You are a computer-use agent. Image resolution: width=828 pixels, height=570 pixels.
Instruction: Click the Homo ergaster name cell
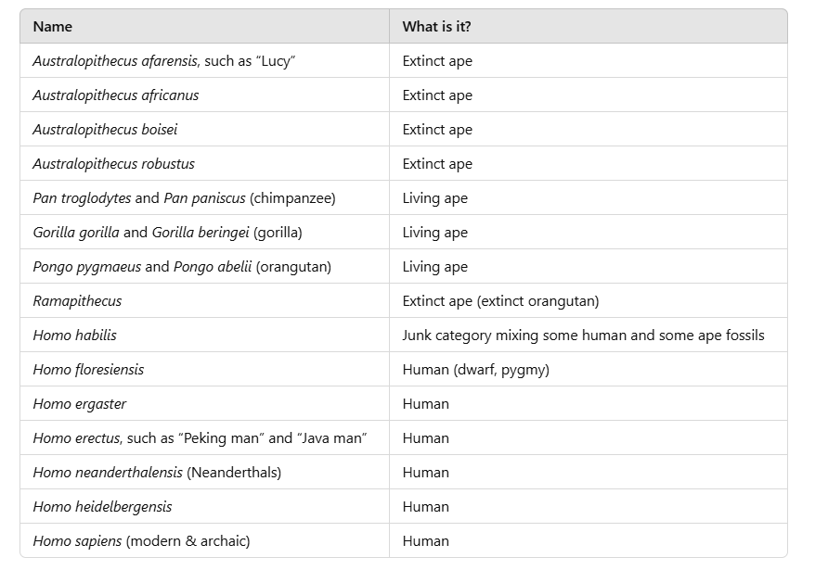[x=205, y=403]
